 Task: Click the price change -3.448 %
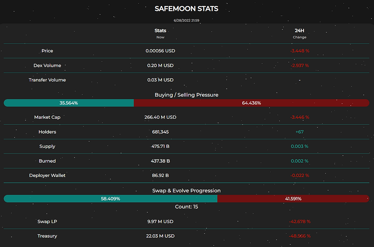(300, 51)
